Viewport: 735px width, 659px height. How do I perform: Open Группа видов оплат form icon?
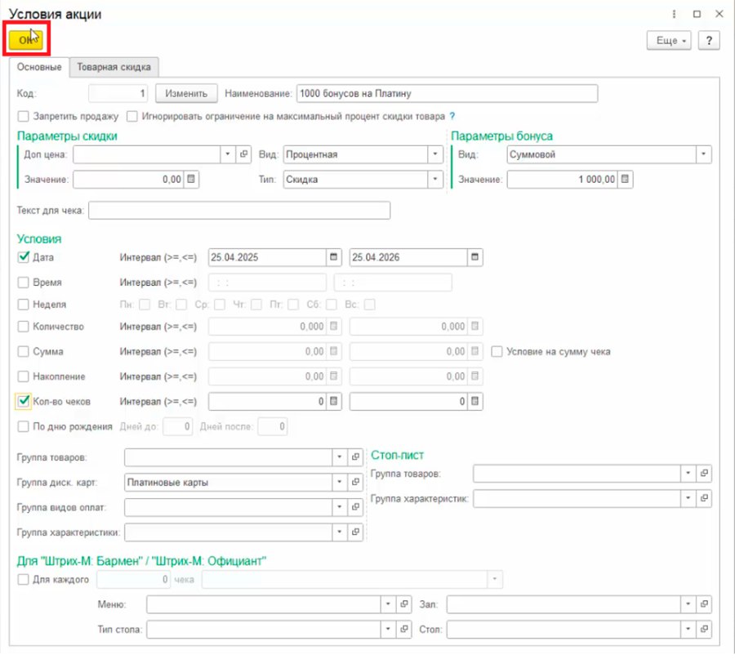355,506
